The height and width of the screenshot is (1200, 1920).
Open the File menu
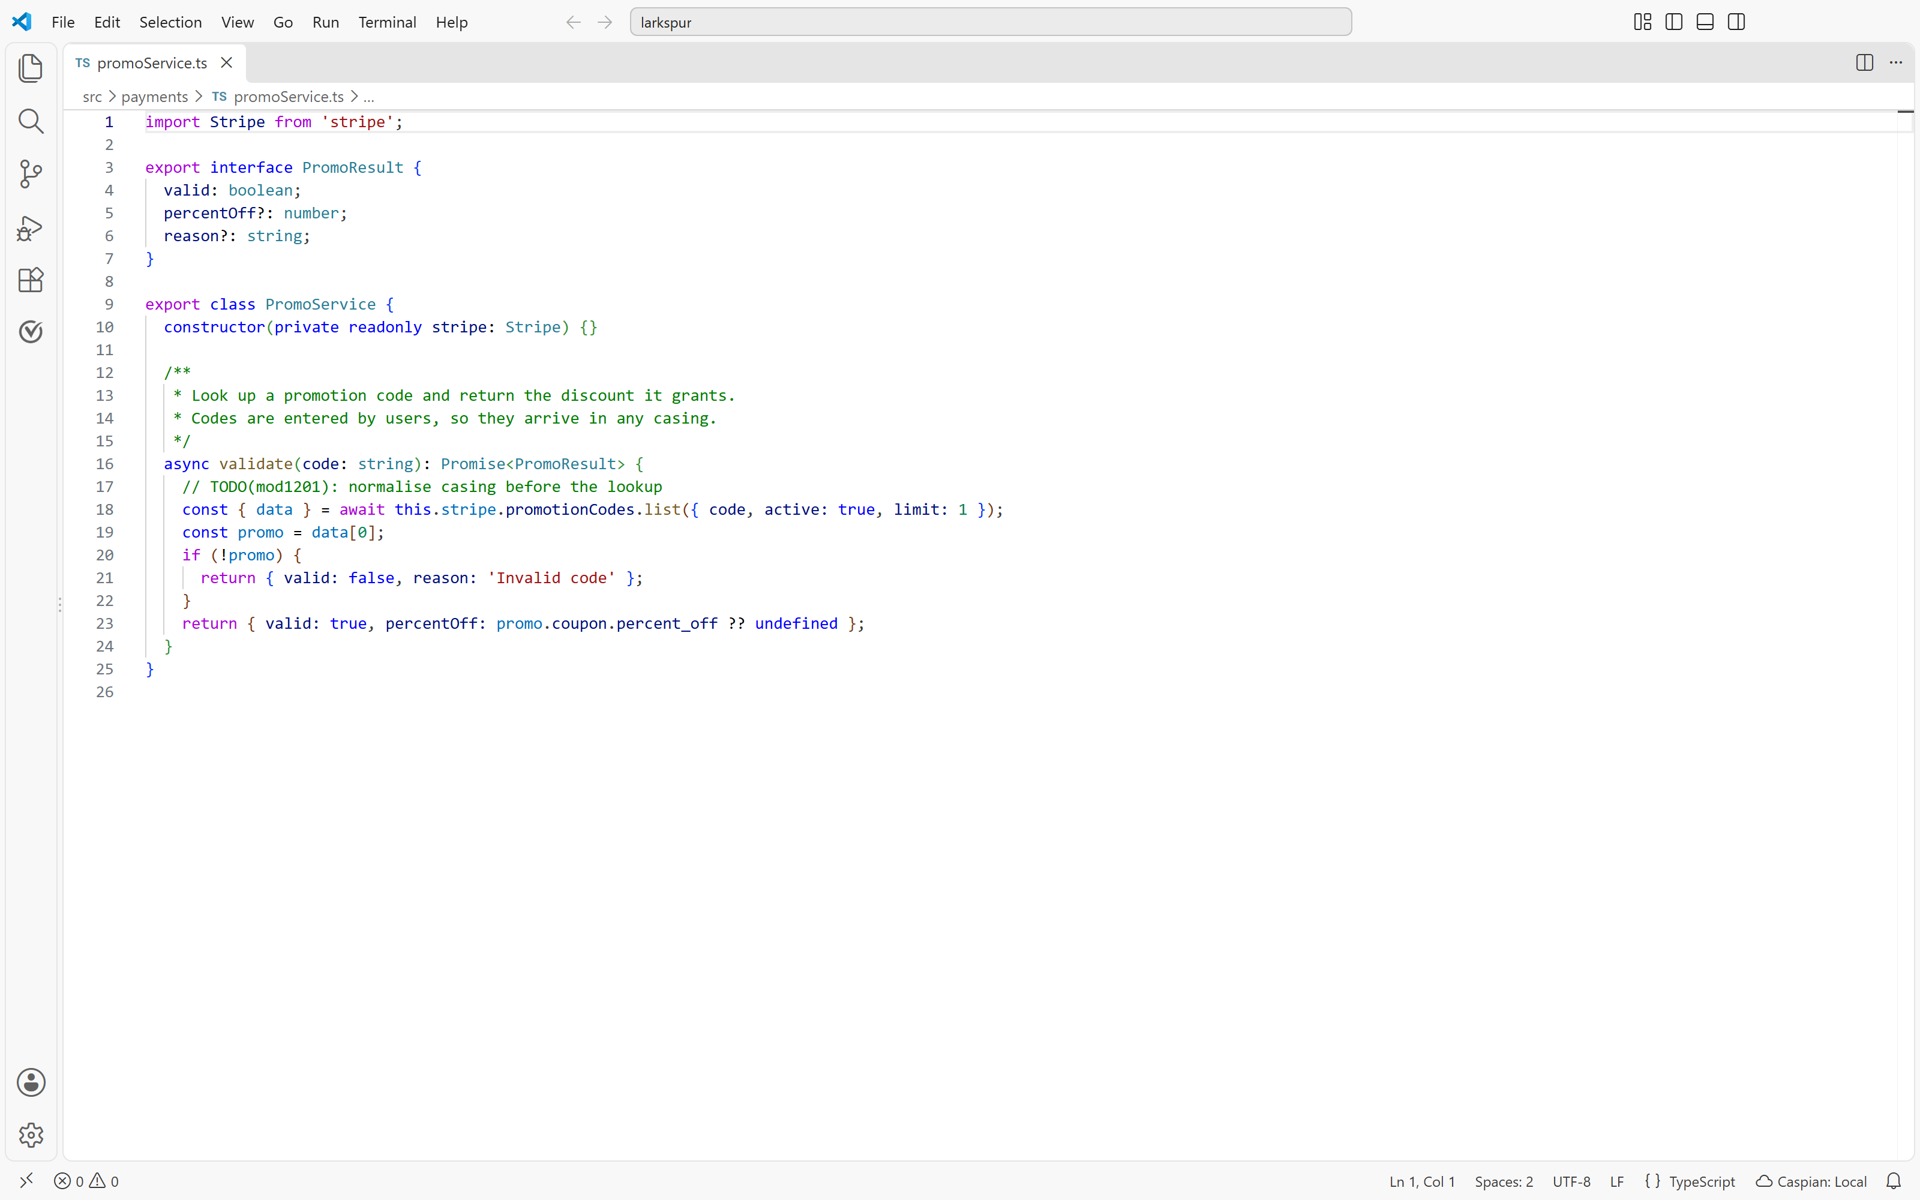pos(62,22)
